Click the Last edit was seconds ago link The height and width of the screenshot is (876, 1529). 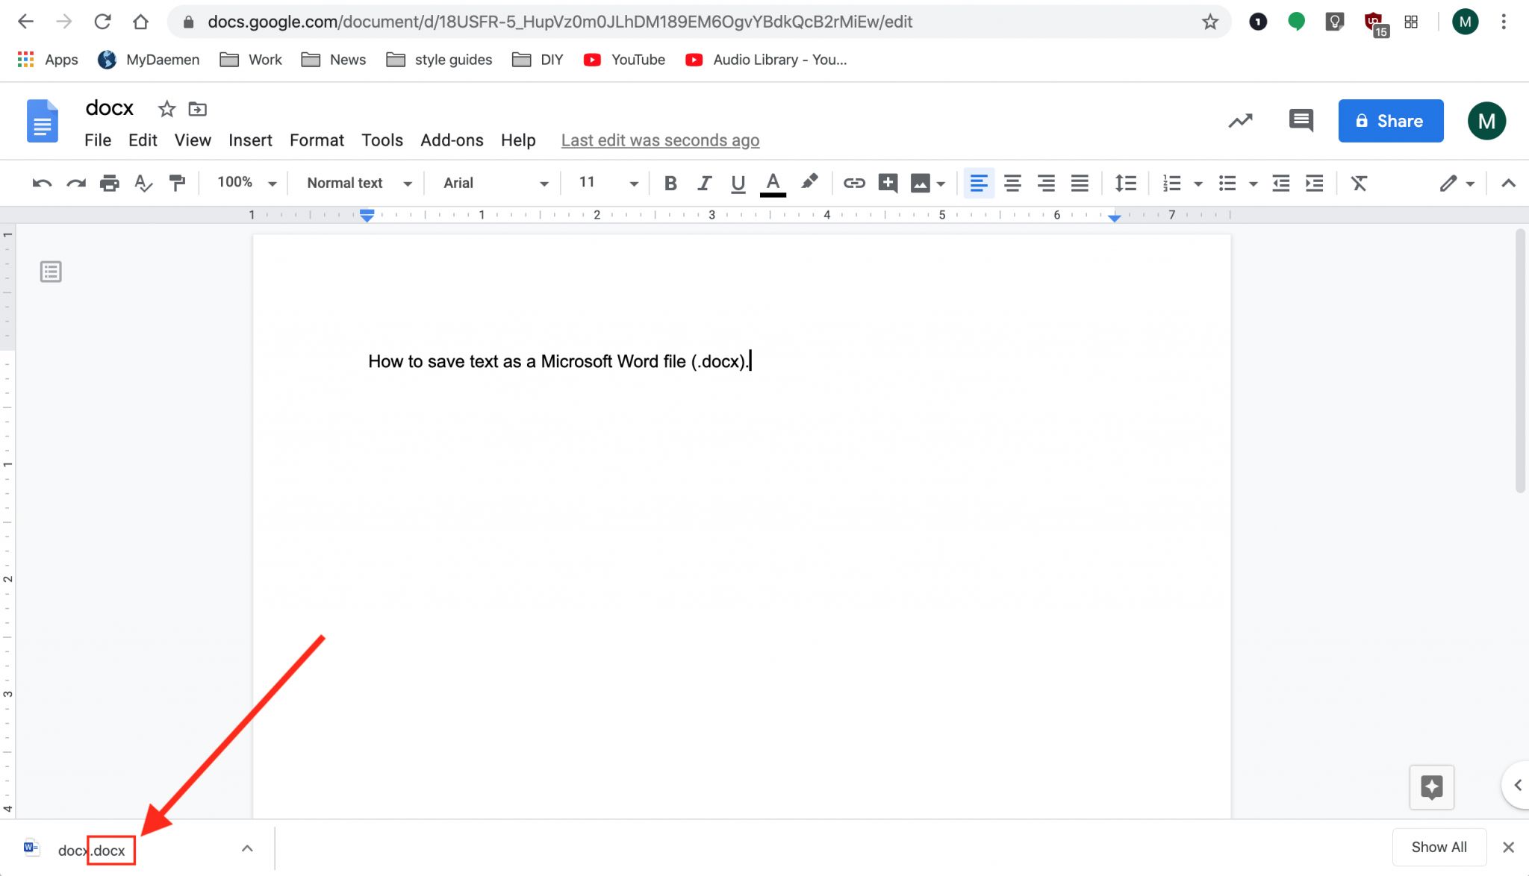tap(659, 140)
